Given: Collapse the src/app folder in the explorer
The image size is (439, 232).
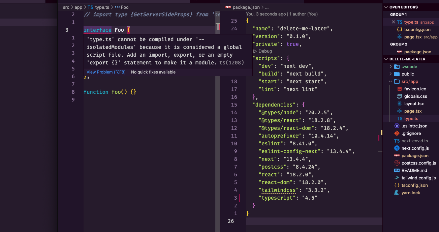Looking at the screenshot, I should click(390, 81).
